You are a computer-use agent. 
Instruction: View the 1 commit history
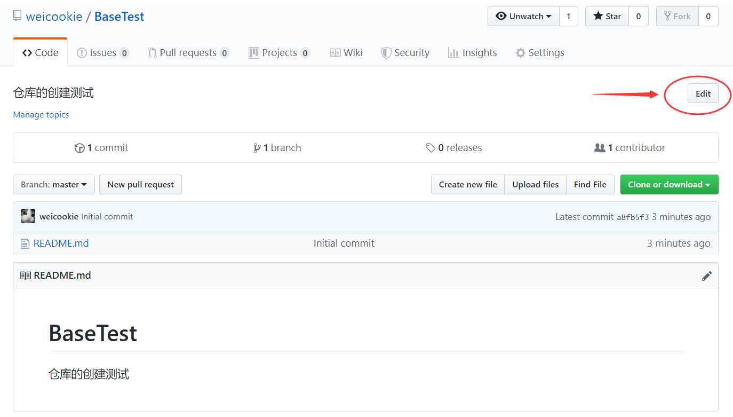(101, 148)
